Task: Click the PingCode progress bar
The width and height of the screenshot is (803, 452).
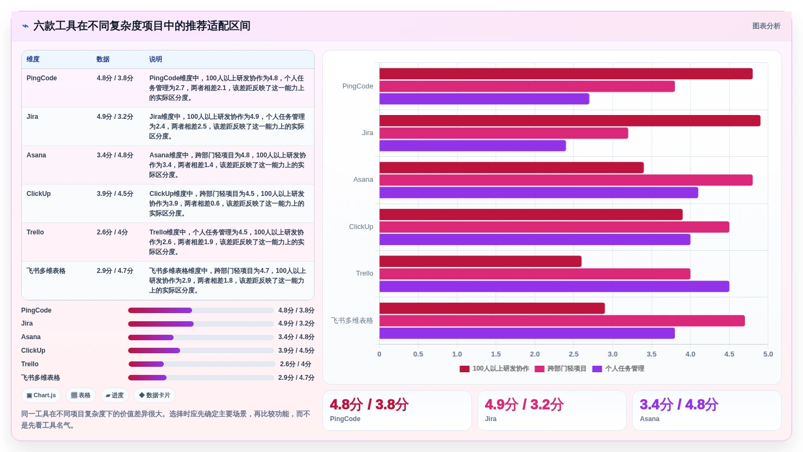Action: coord(201,310)
